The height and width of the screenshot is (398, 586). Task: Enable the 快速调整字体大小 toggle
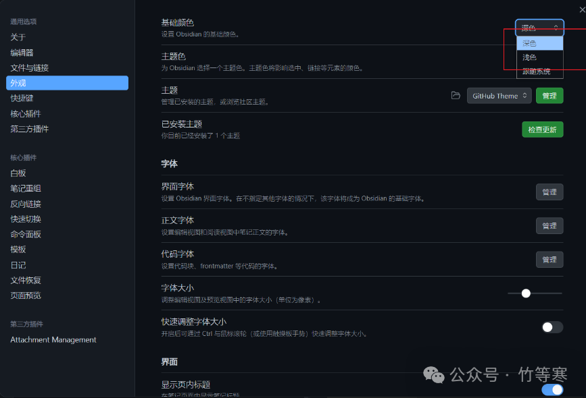coord(552,325)
